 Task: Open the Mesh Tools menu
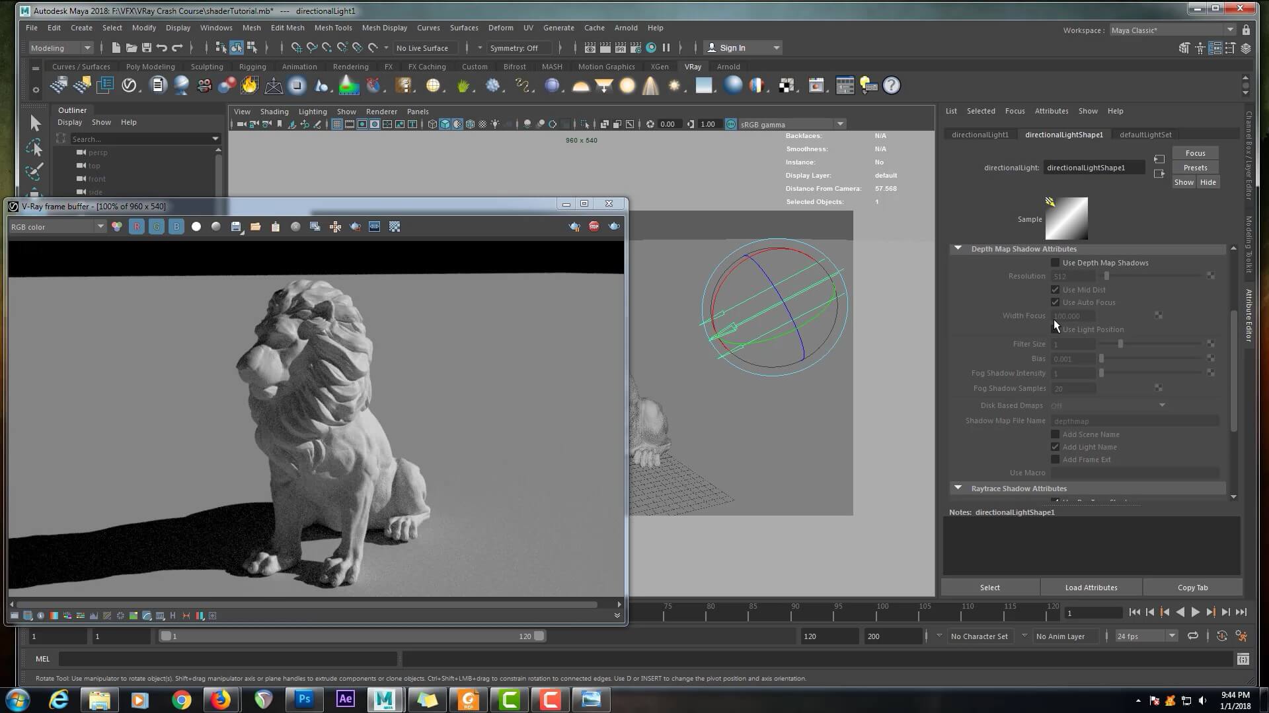click(332, 28)
